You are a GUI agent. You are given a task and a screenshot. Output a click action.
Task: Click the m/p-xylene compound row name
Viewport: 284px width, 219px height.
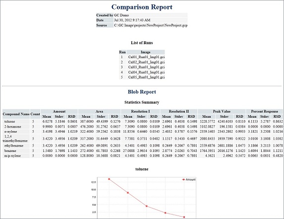point(12,155)
